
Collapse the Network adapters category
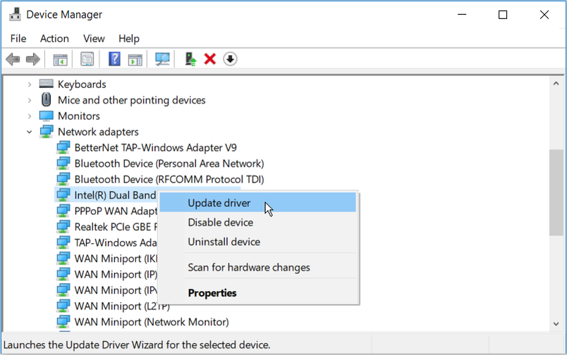coord(30,132)
